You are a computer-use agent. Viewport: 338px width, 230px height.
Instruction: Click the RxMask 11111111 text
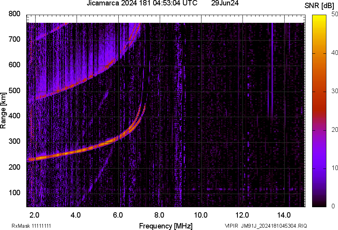pos(31,226)
